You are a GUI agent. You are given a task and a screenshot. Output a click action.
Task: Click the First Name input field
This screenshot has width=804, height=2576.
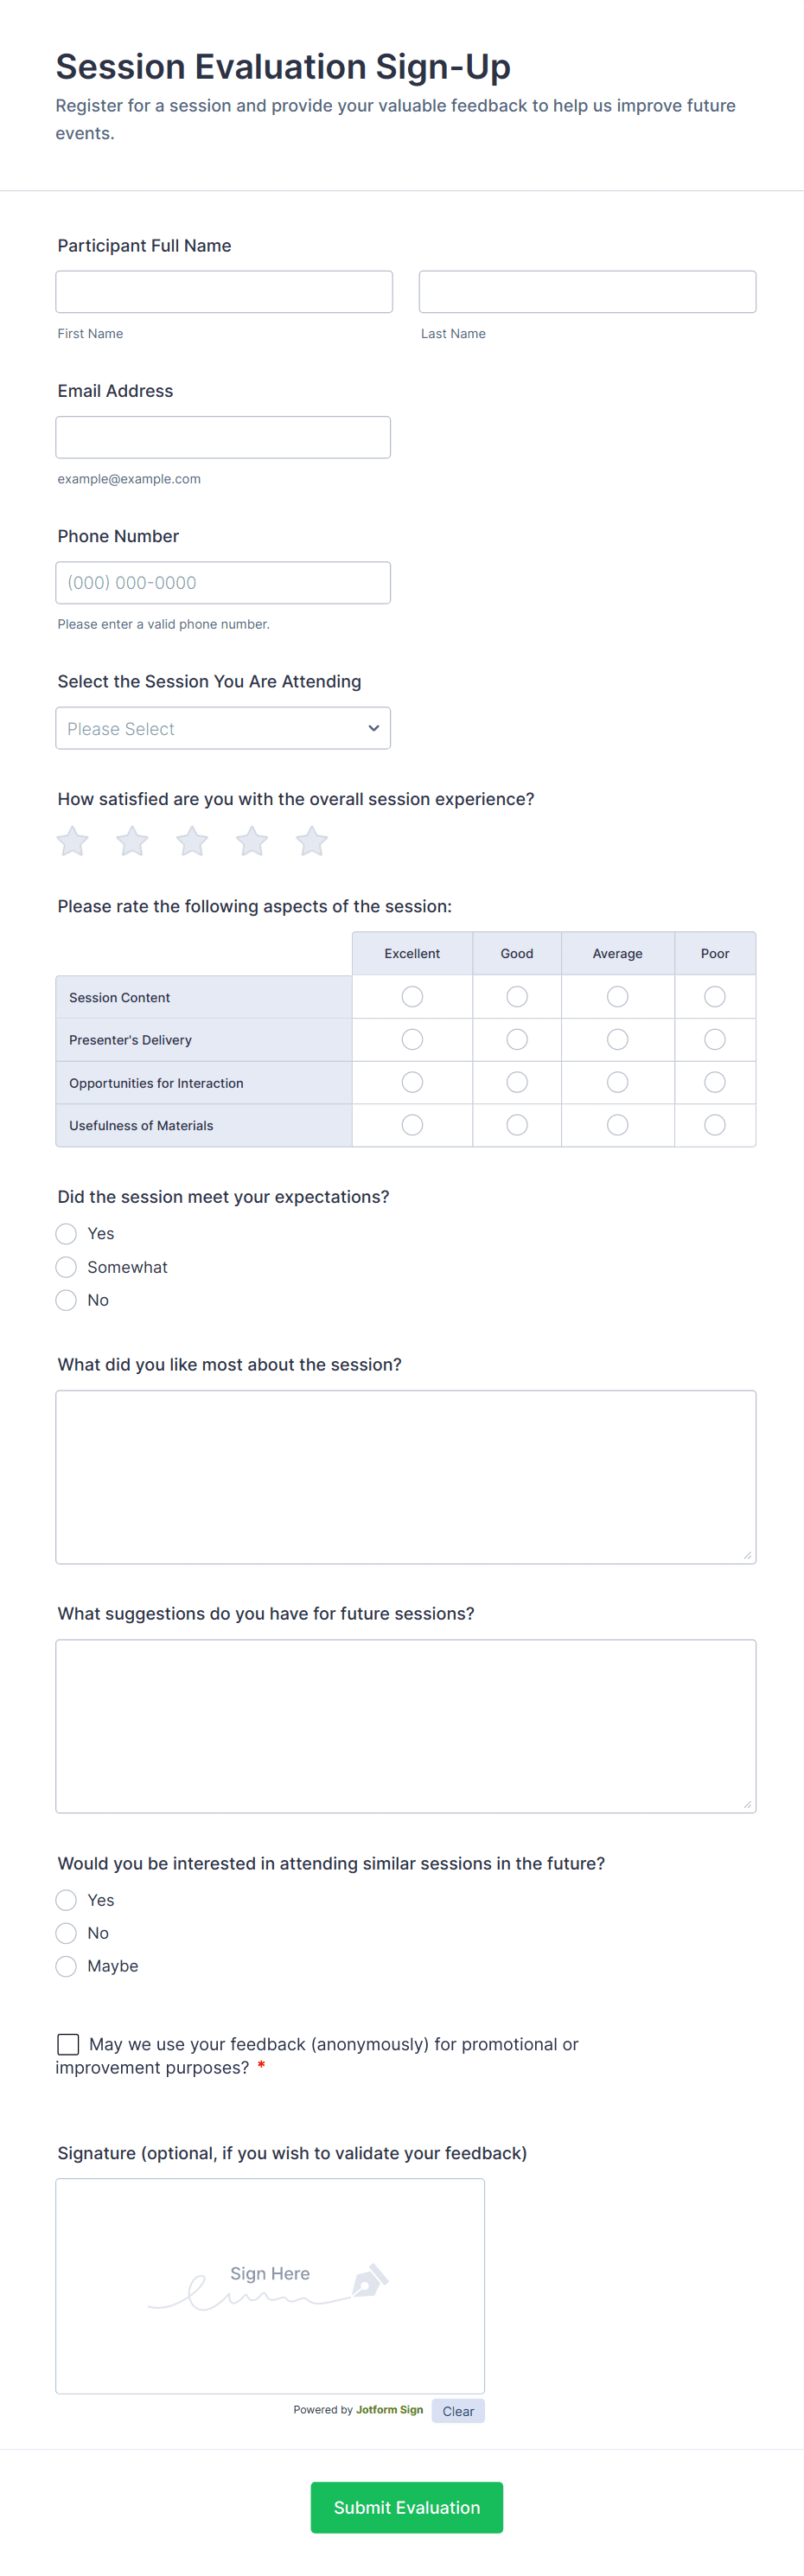point(224,292)
